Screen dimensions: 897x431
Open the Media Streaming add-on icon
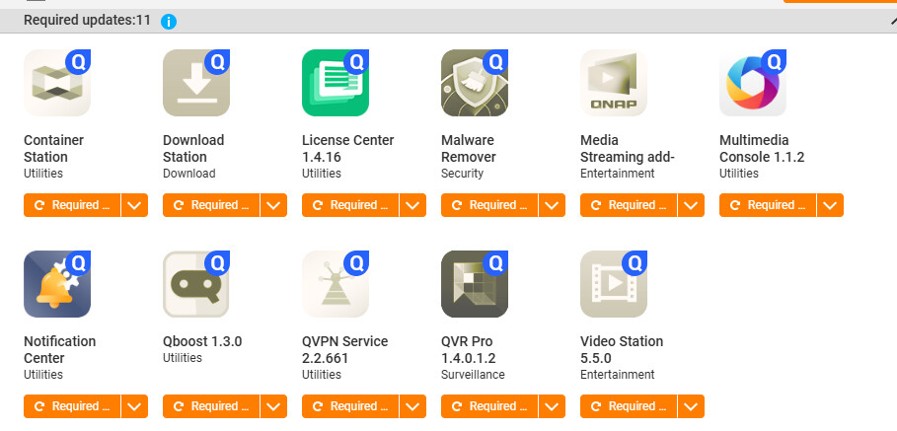coord(614,83)
